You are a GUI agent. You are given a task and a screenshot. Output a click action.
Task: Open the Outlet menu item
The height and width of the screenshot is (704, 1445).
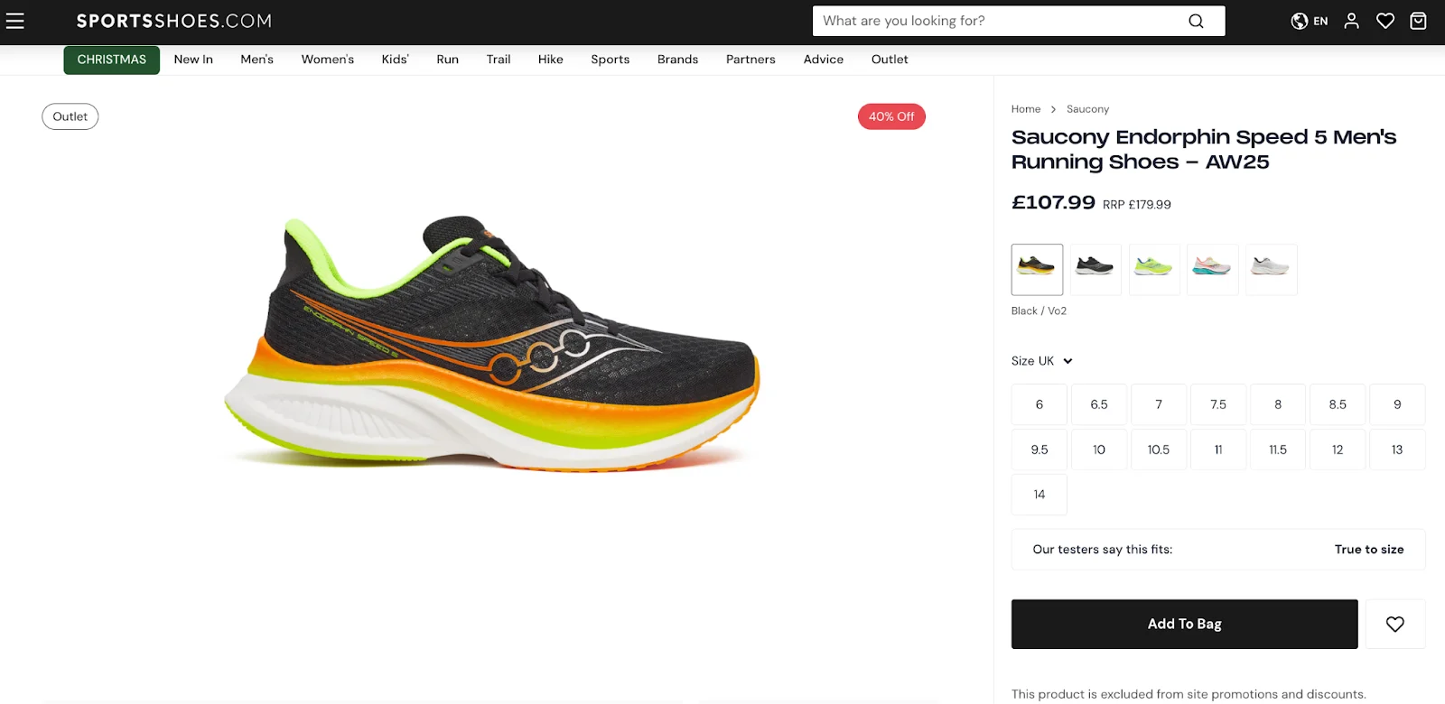[x=890, y=60]
